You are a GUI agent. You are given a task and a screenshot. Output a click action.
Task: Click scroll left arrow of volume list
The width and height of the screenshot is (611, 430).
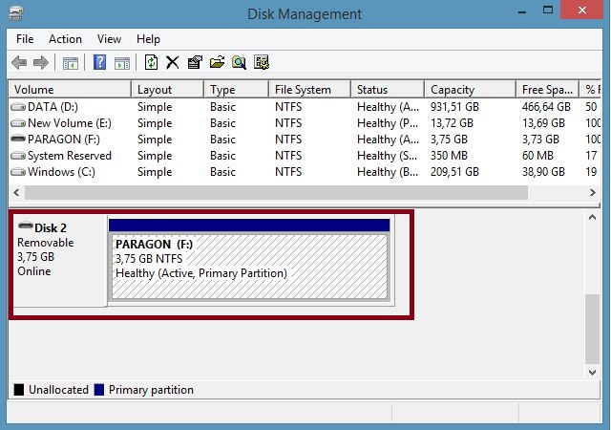tap(16, 192)
